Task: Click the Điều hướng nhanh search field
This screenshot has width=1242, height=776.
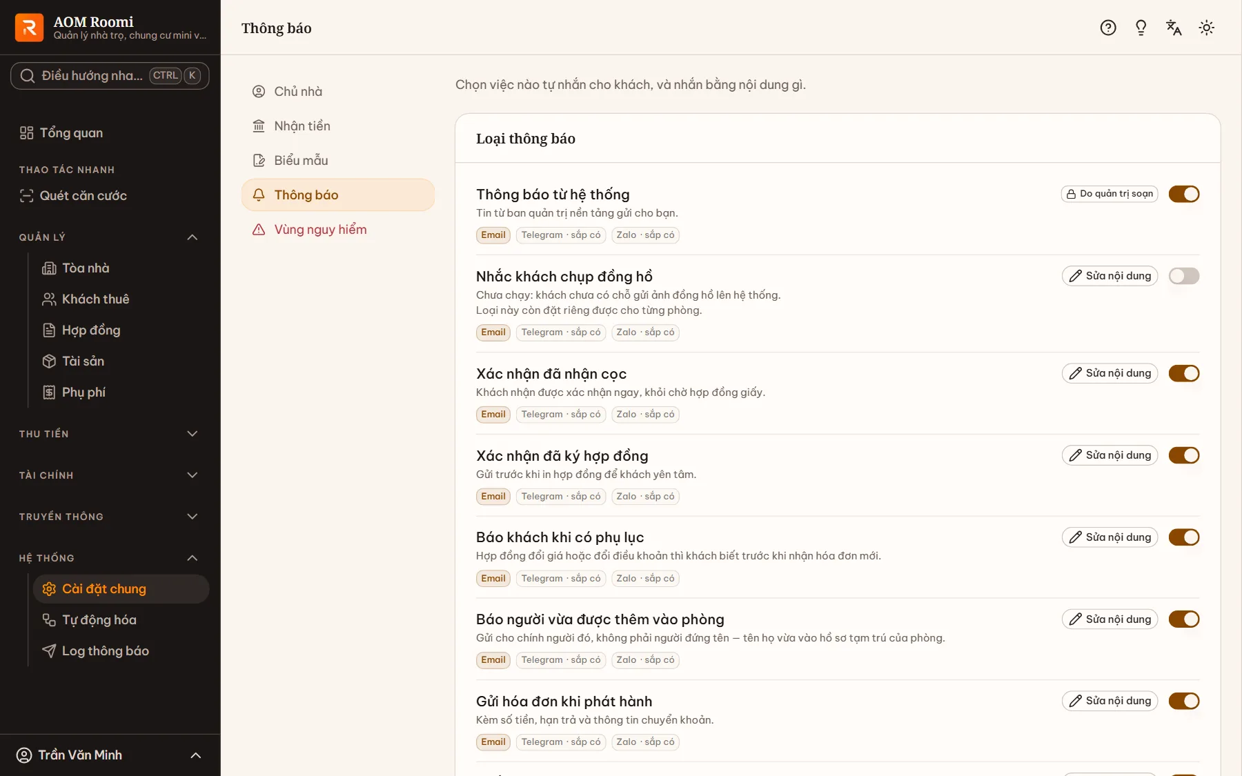Action: (110, 76)
